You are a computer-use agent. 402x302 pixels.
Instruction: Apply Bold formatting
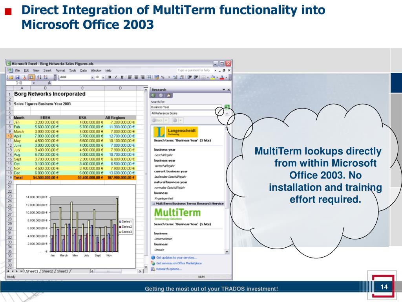[x=110, y=77]
